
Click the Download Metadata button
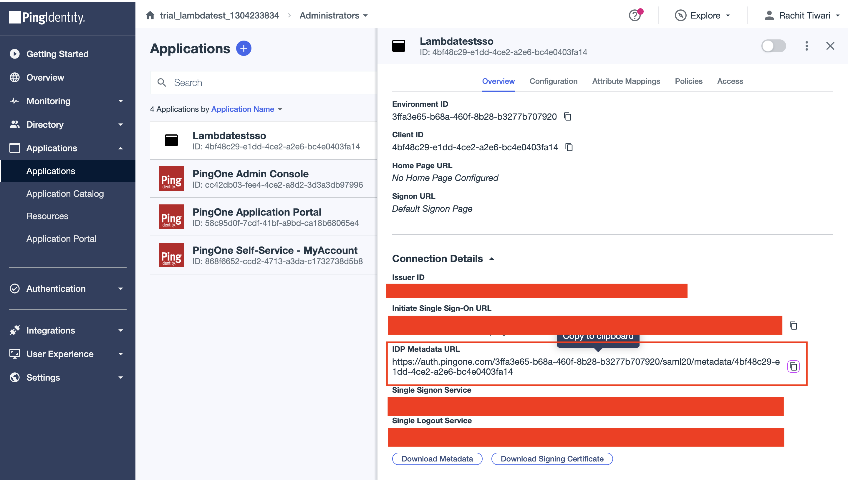click(x=437, y=459)
